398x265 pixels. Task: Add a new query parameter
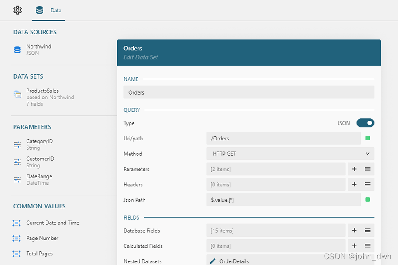click(x=354, y=169)
